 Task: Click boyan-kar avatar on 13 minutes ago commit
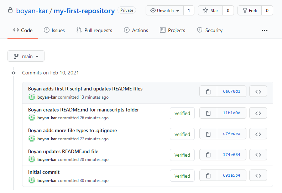coord(32,97)
